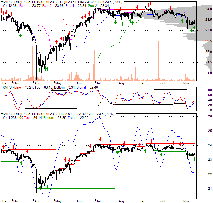Click 'Sep' on the top chart date axis
The image size is (213, 203).
coord(142,83)
